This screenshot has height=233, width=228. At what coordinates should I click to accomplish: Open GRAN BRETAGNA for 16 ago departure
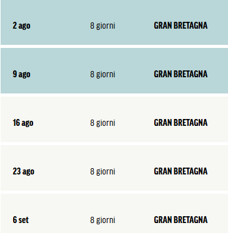181,123
